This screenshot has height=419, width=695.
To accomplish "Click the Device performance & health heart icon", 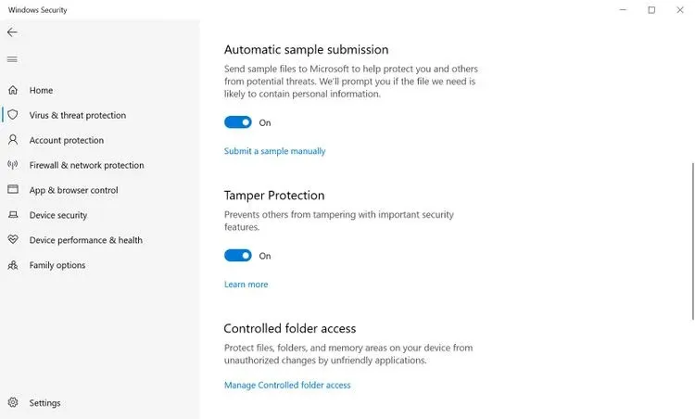I will coord(13,240).
